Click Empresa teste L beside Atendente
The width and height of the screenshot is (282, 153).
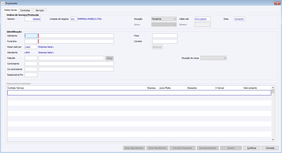(46, 52)
